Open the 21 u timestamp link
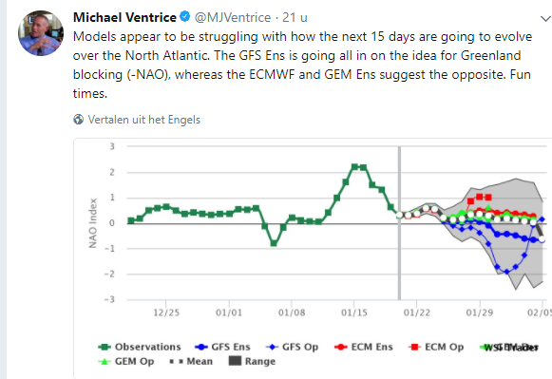Image resolution: width=552 pixels, height=379 pixels. [295, 17]
